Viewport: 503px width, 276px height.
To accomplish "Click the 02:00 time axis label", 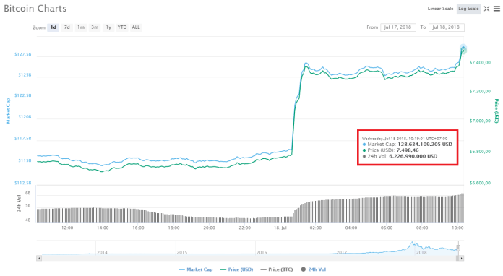I will coord(315,228).
